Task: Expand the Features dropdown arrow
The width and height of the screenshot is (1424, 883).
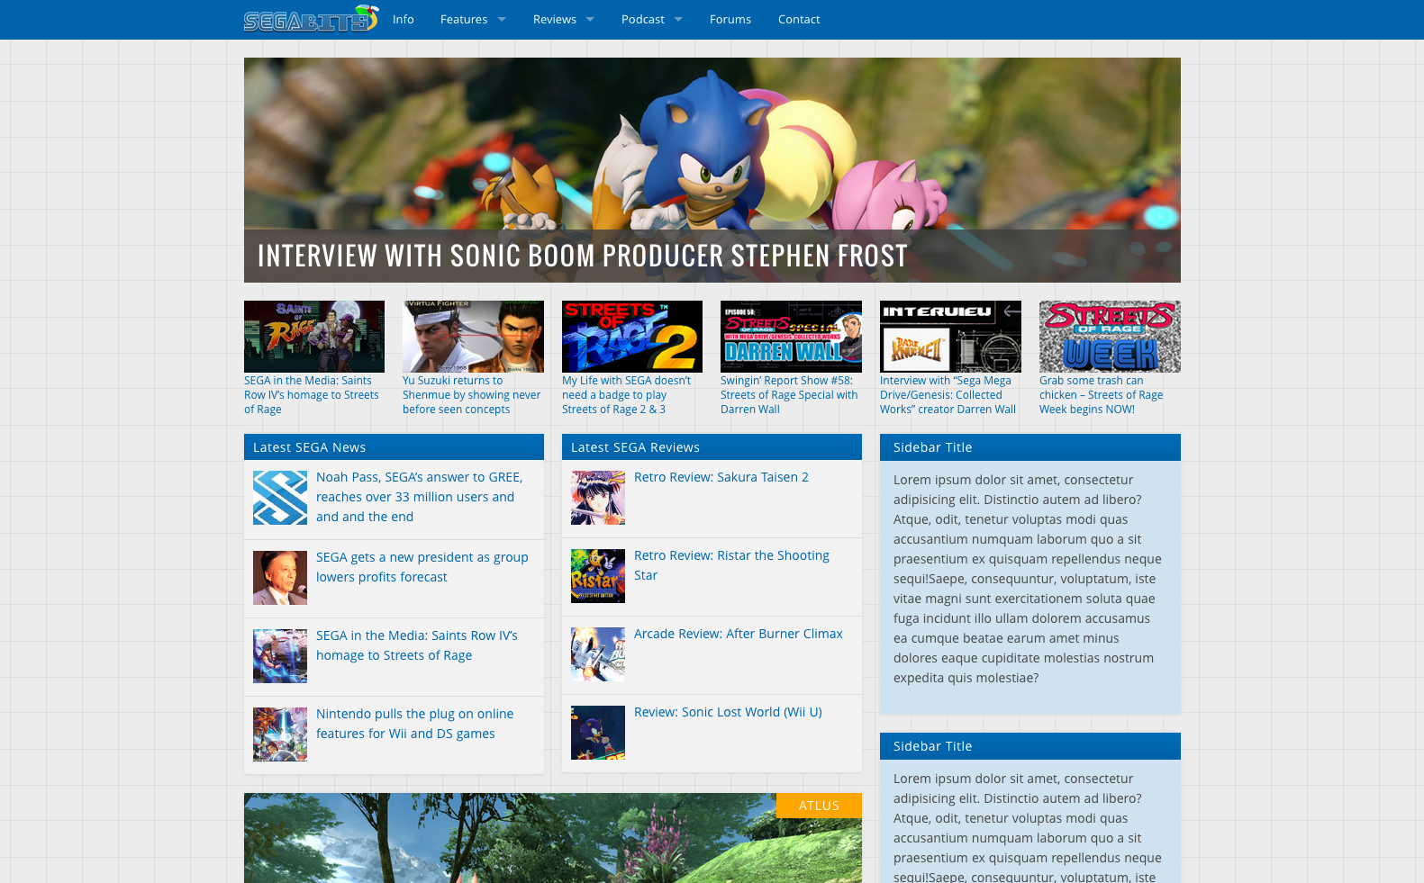Action: point(502,19)
